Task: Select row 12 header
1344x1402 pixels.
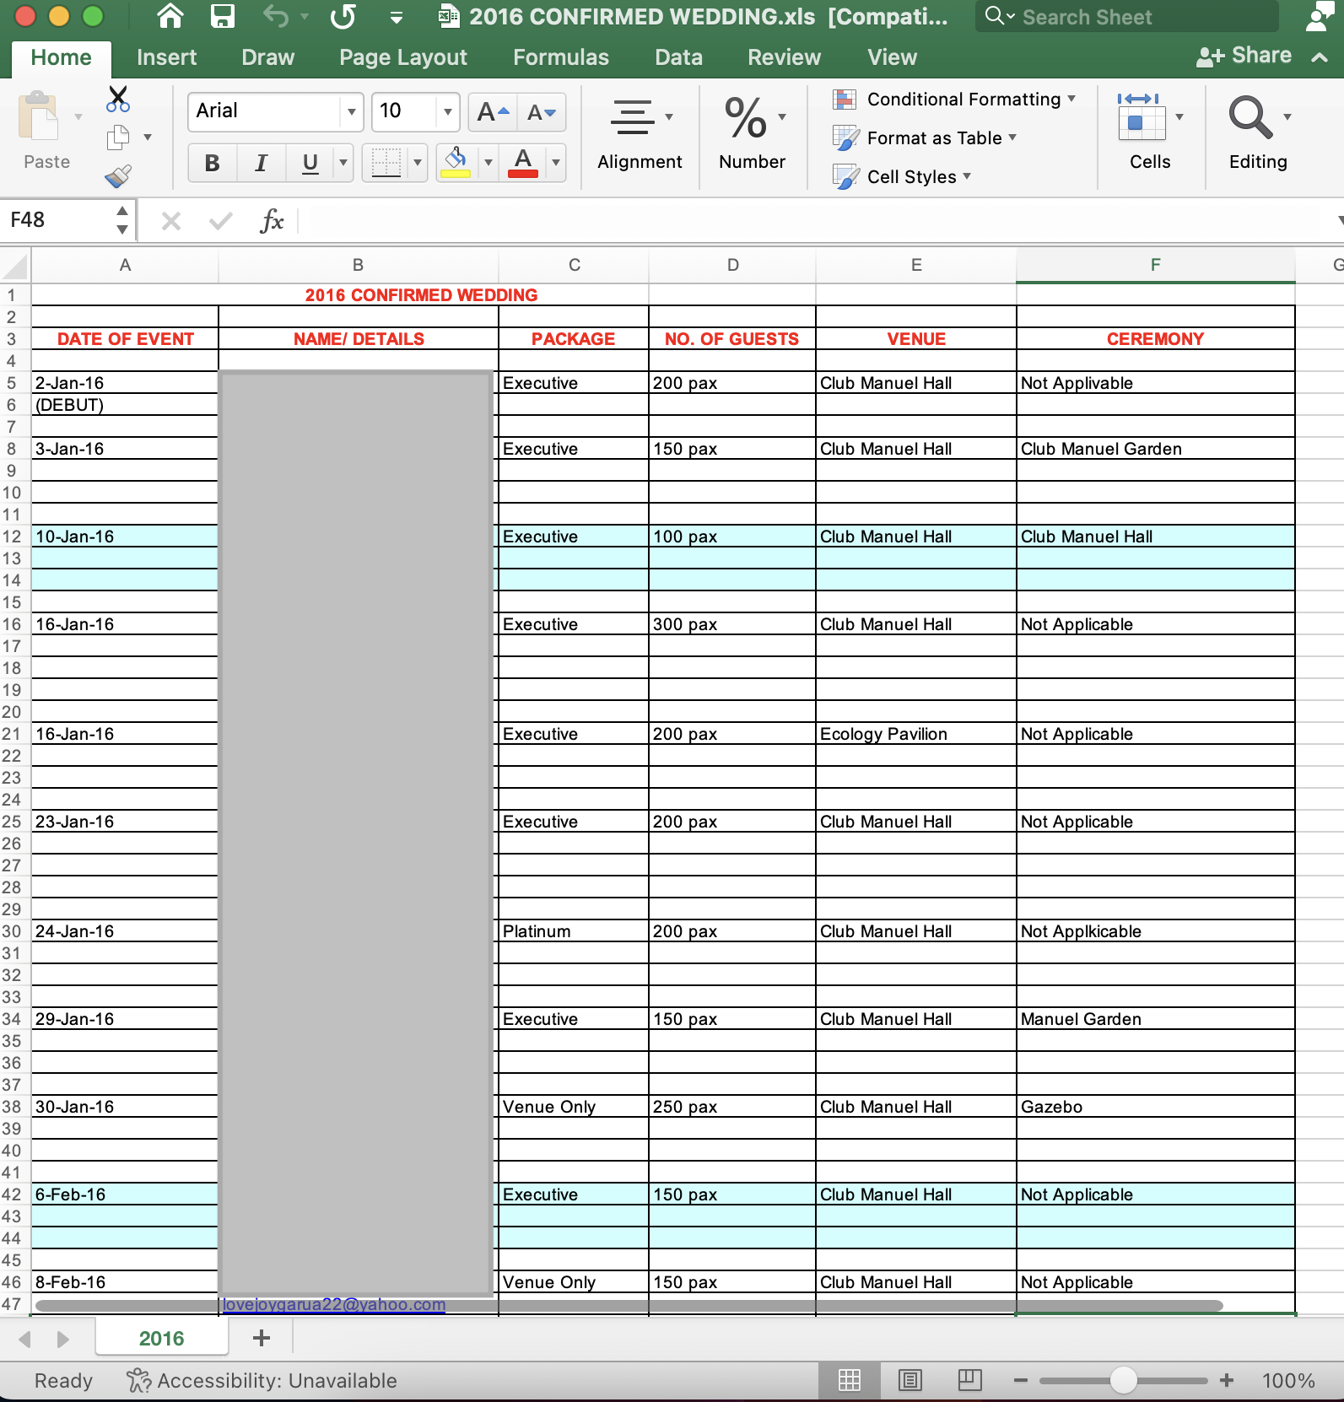Action: point(12,537)
